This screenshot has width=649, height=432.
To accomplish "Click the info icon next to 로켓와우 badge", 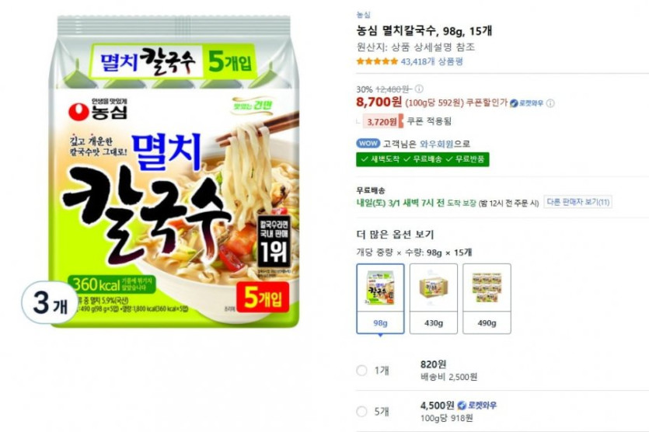I will pos(550,103).
